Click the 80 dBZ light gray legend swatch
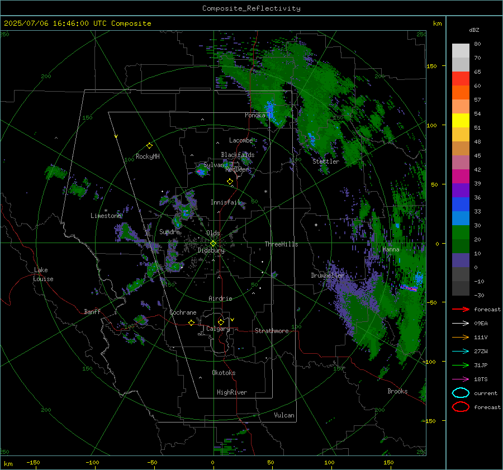The width and height of the screenshot is (503, 470). [461, 50]
